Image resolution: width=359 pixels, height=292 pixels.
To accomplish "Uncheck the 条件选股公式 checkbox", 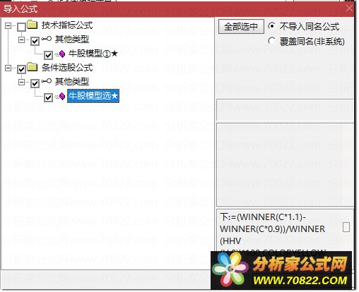I will tap(21, 69).
